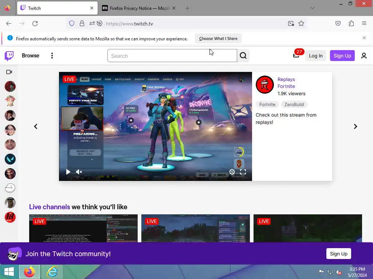Click the Choose What I Share button

(218, 39)
